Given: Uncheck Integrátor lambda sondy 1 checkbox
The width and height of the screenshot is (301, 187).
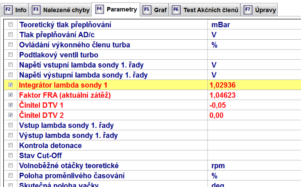Looking at the screenshot, I should point(11,85).
